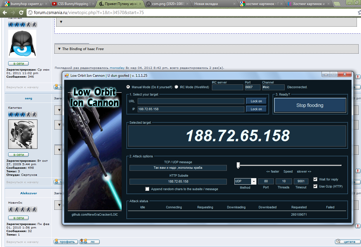361x247 pixels.
Task: Bookmark this page with the star icon
Action: point(359,13)
